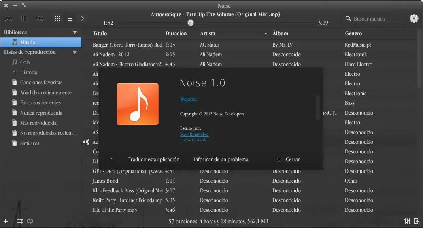423x228 pixels.
Task: Open Favoritos recientes playlist
Action: 41,102
